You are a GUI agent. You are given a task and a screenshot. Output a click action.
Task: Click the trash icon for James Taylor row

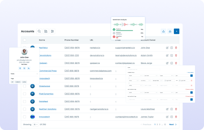click(x=176, y=117)
